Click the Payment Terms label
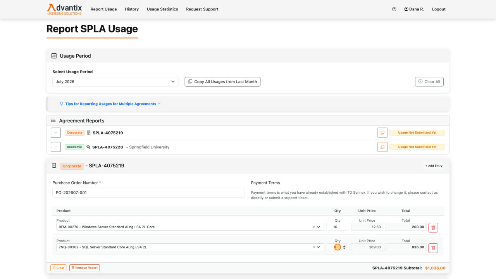 265,183
